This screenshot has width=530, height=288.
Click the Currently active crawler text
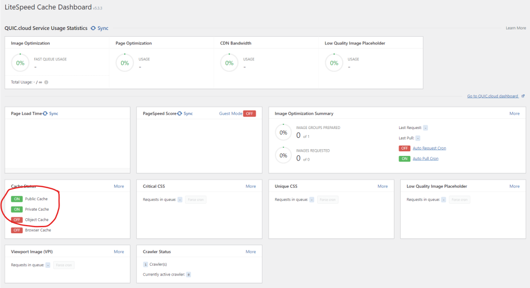164,275
